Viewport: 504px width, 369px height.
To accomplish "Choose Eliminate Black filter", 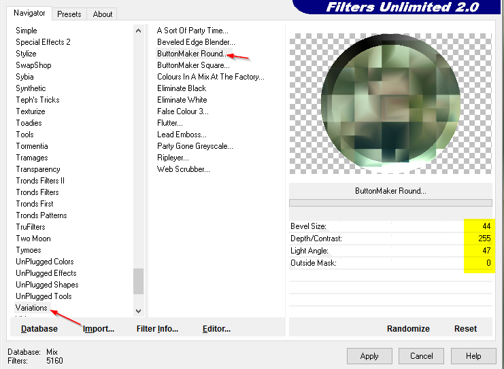I will coord(182,88).
